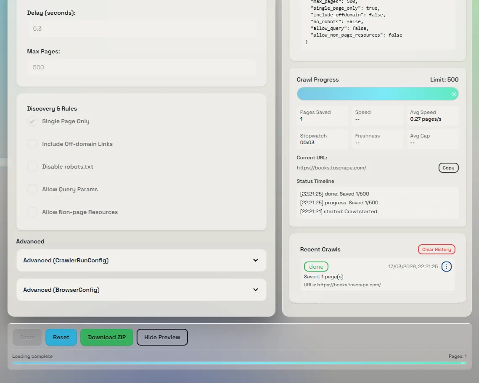Click the done status badge
This screenshot has width=479, height=383.
316,267
